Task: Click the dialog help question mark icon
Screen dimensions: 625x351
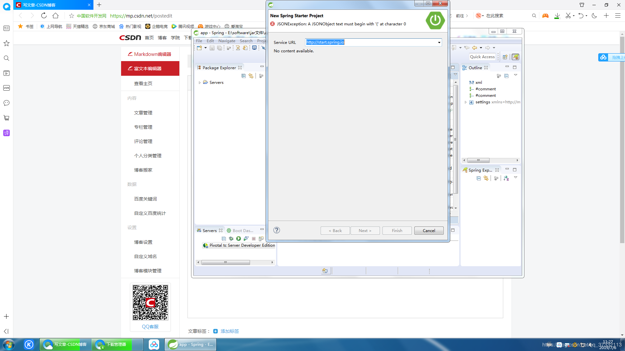Action: 277,230
